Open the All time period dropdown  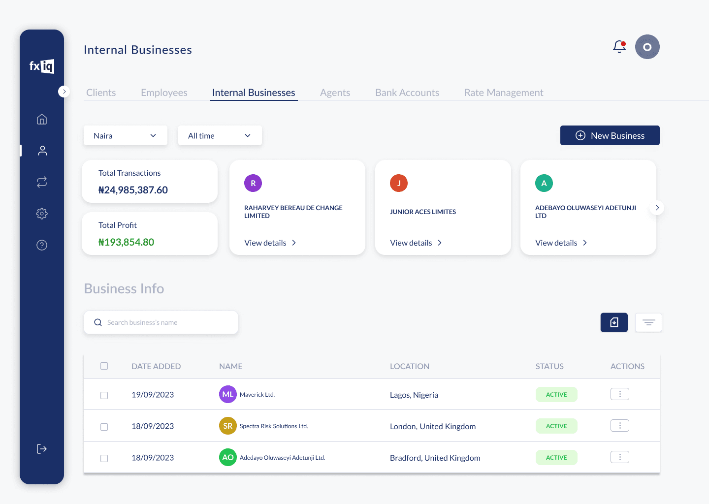click(x=220, y=135)
